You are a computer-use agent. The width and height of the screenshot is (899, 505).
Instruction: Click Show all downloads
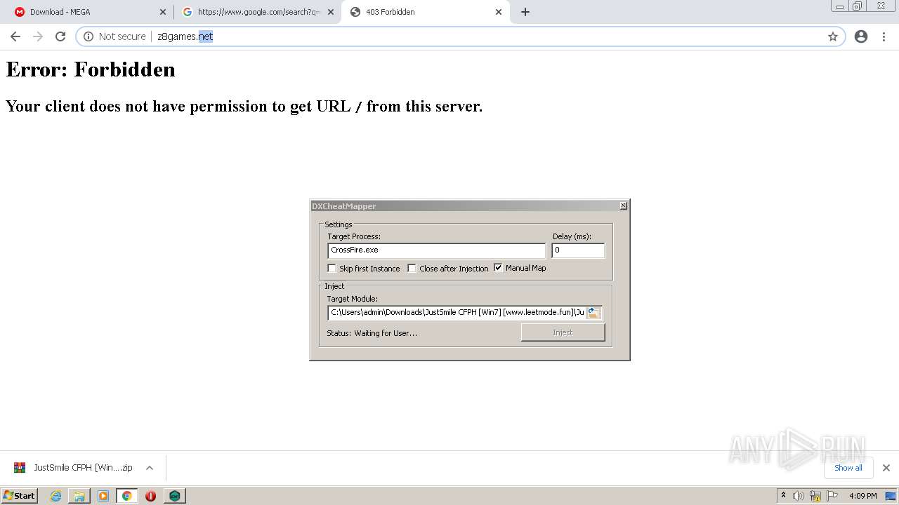click(848, 468)
